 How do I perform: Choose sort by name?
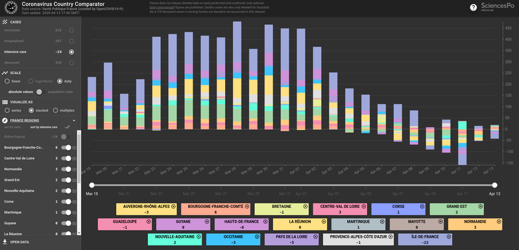(12, 127)
